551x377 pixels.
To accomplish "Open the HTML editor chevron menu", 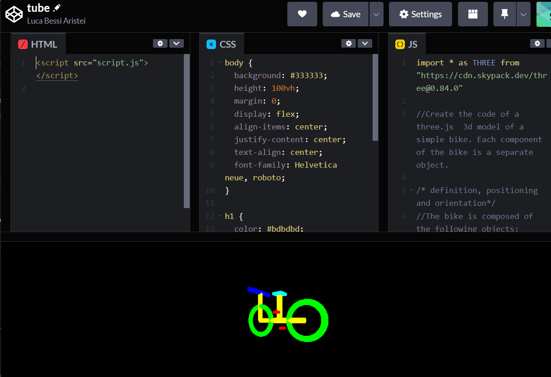I will pyautogui.click(x=177, y=44).
